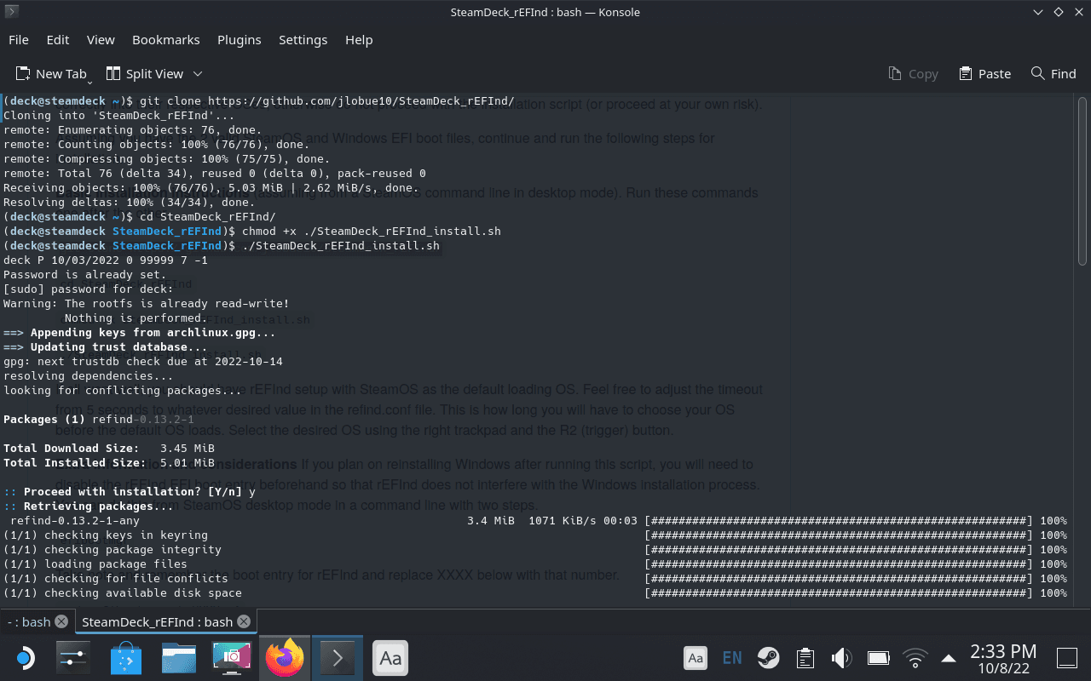Click the Paste button in toolbar
This screenshot has width=1091, height=681.
click(x=984, y=74)
